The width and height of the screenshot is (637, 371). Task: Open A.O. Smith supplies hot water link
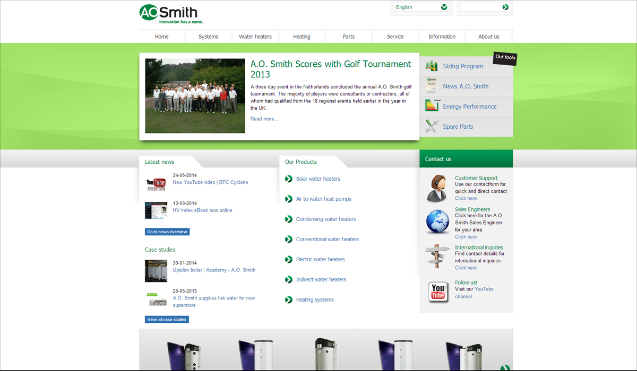coord(214,302)
